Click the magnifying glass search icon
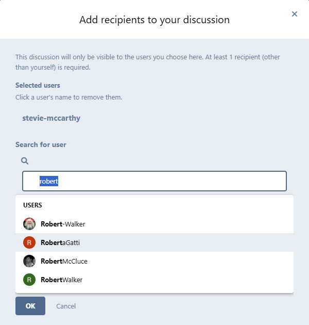 [24, 161]
